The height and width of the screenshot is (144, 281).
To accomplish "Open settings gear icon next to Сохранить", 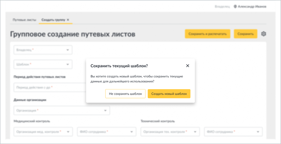I will [x=264, y=34].
